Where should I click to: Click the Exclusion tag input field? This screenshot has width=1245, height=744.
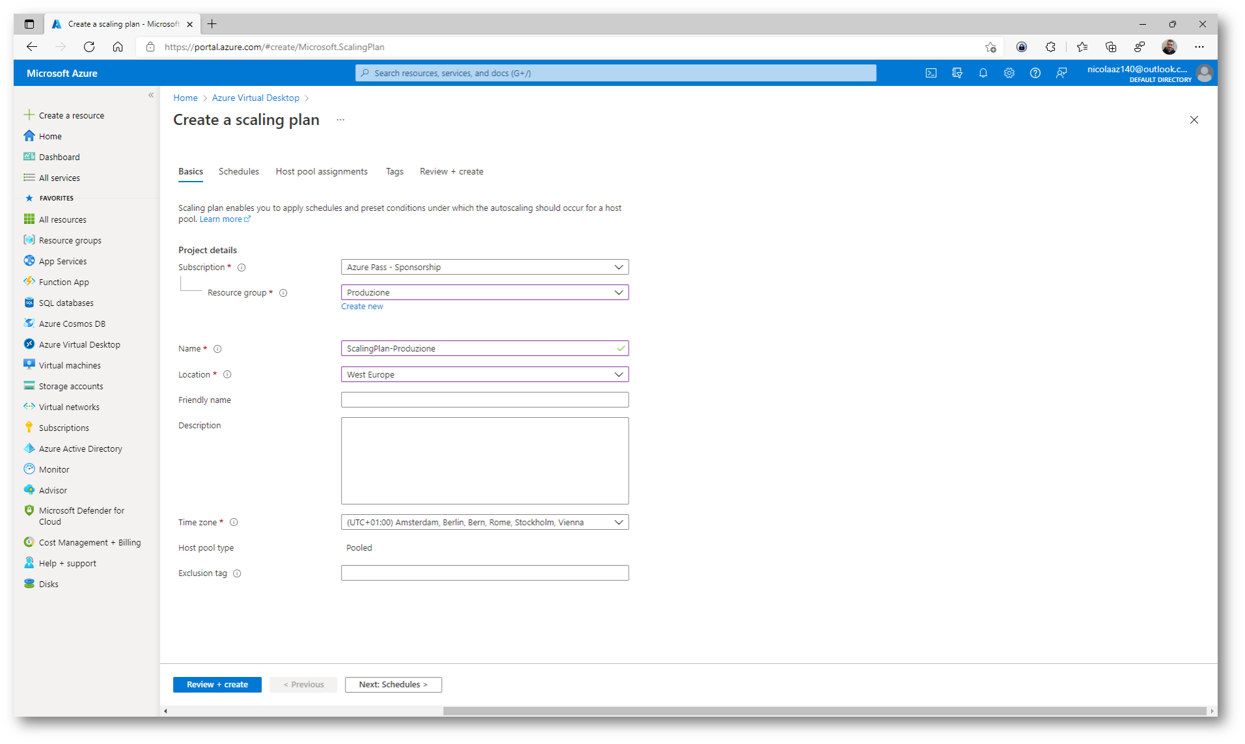485,573
